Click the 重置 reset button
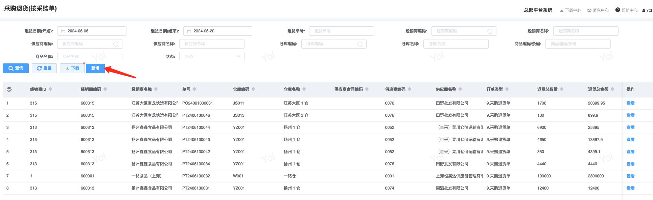Screen dimensions: 653x200 tap(44, 68)
